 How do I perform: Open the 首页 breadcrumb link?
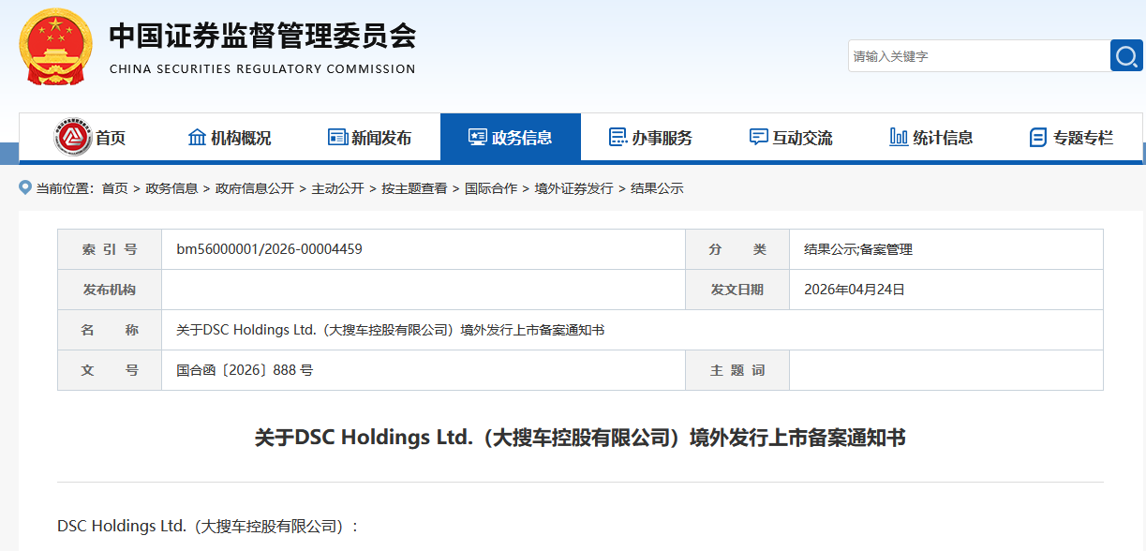click(116, 188)
